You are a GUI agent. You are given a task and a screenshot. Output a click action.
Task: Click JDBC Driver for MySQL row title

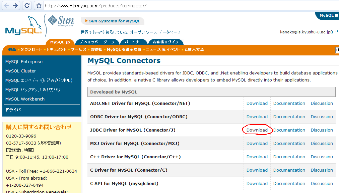[x=133, y=130]
